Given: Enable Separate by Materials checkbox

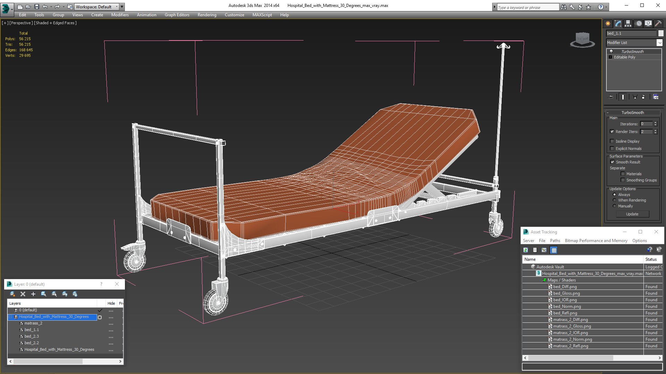Looking at the screenshot, I should pos(623,174).
